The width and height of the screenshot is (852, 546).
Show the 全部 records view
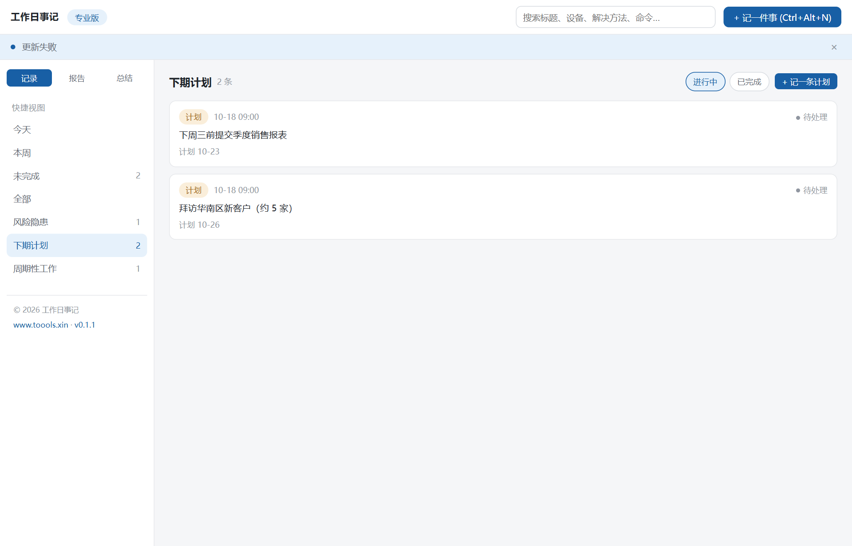pyautogui.click(x=77, y=199)
